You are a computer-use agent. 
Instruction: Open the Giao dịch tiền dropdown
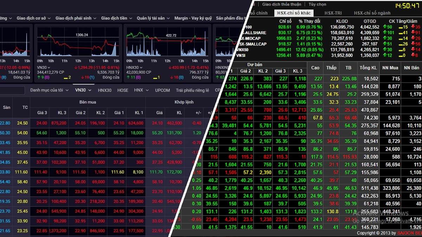[x=116, y=18]
